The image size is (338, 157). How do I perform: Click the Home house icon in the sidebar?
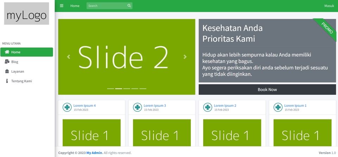click(x=7, y=52)
